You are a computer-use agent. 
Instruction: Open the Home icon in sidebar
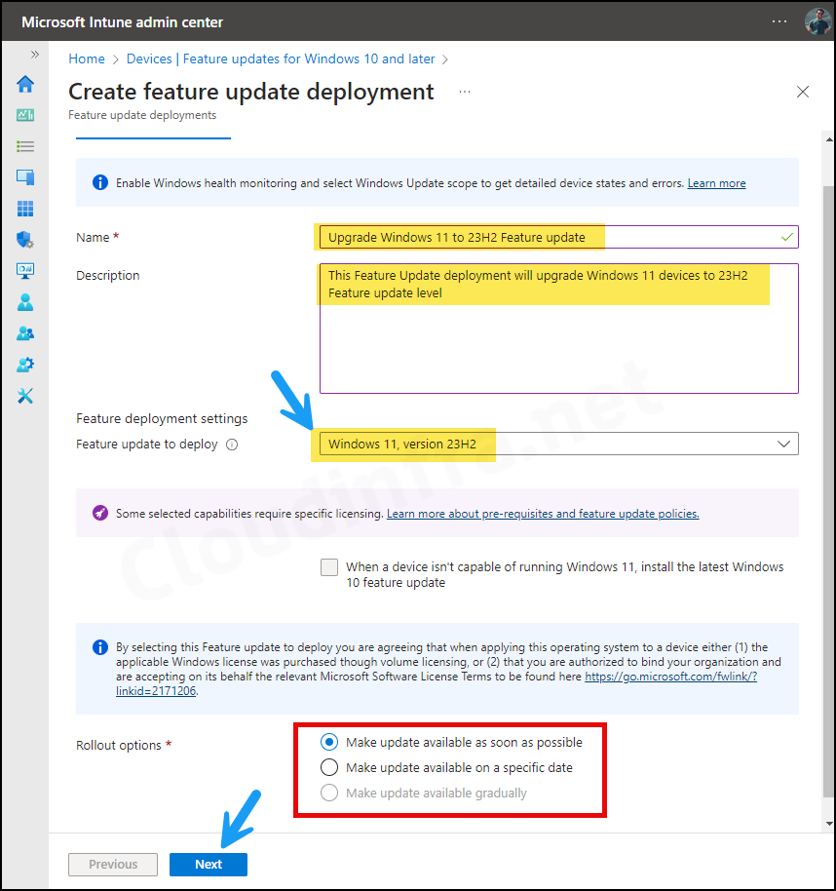[25, 84]
